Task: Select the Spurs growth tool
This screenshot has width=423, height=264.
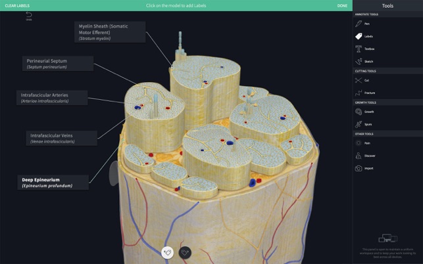Action: [x=368, y=124]
